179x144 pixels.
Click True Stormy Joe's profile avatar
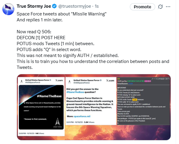tap(9, 10)
